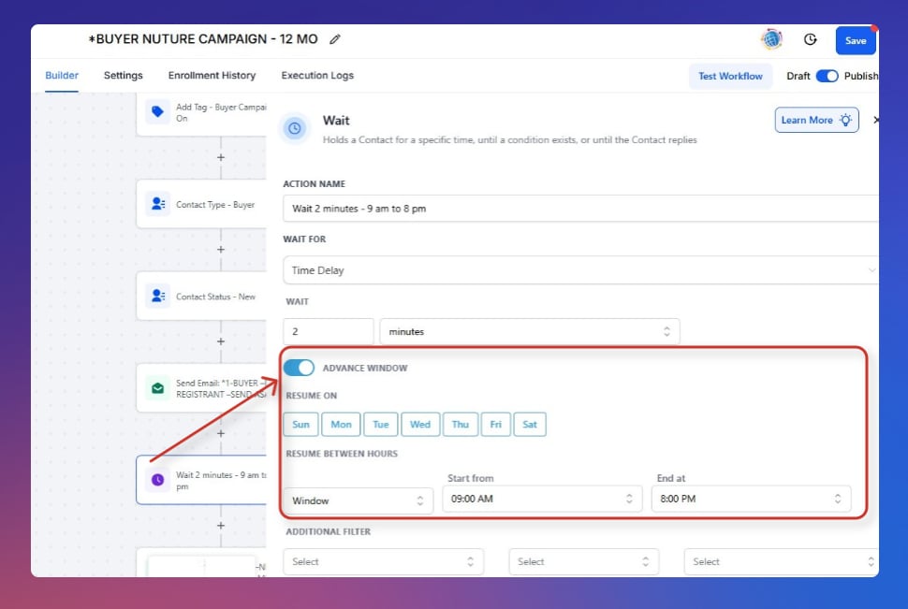Close the Wait settings panel
The image size is (908, 609).
[875, 120]
